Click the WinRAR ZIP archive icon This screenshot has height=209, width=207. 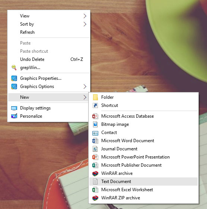(95, 198)
